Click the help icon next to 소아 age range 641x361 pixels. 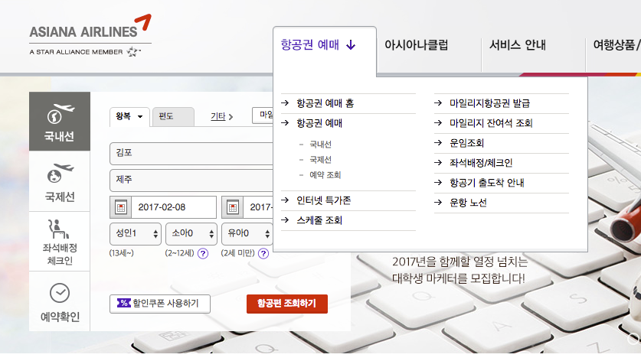(x=203, y=254)
